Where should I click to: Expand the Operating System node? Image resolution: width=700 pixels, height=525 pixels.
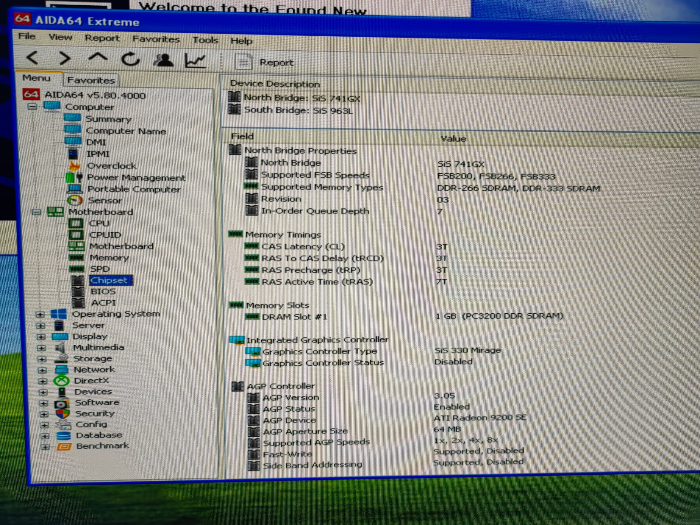pos(40,315)
